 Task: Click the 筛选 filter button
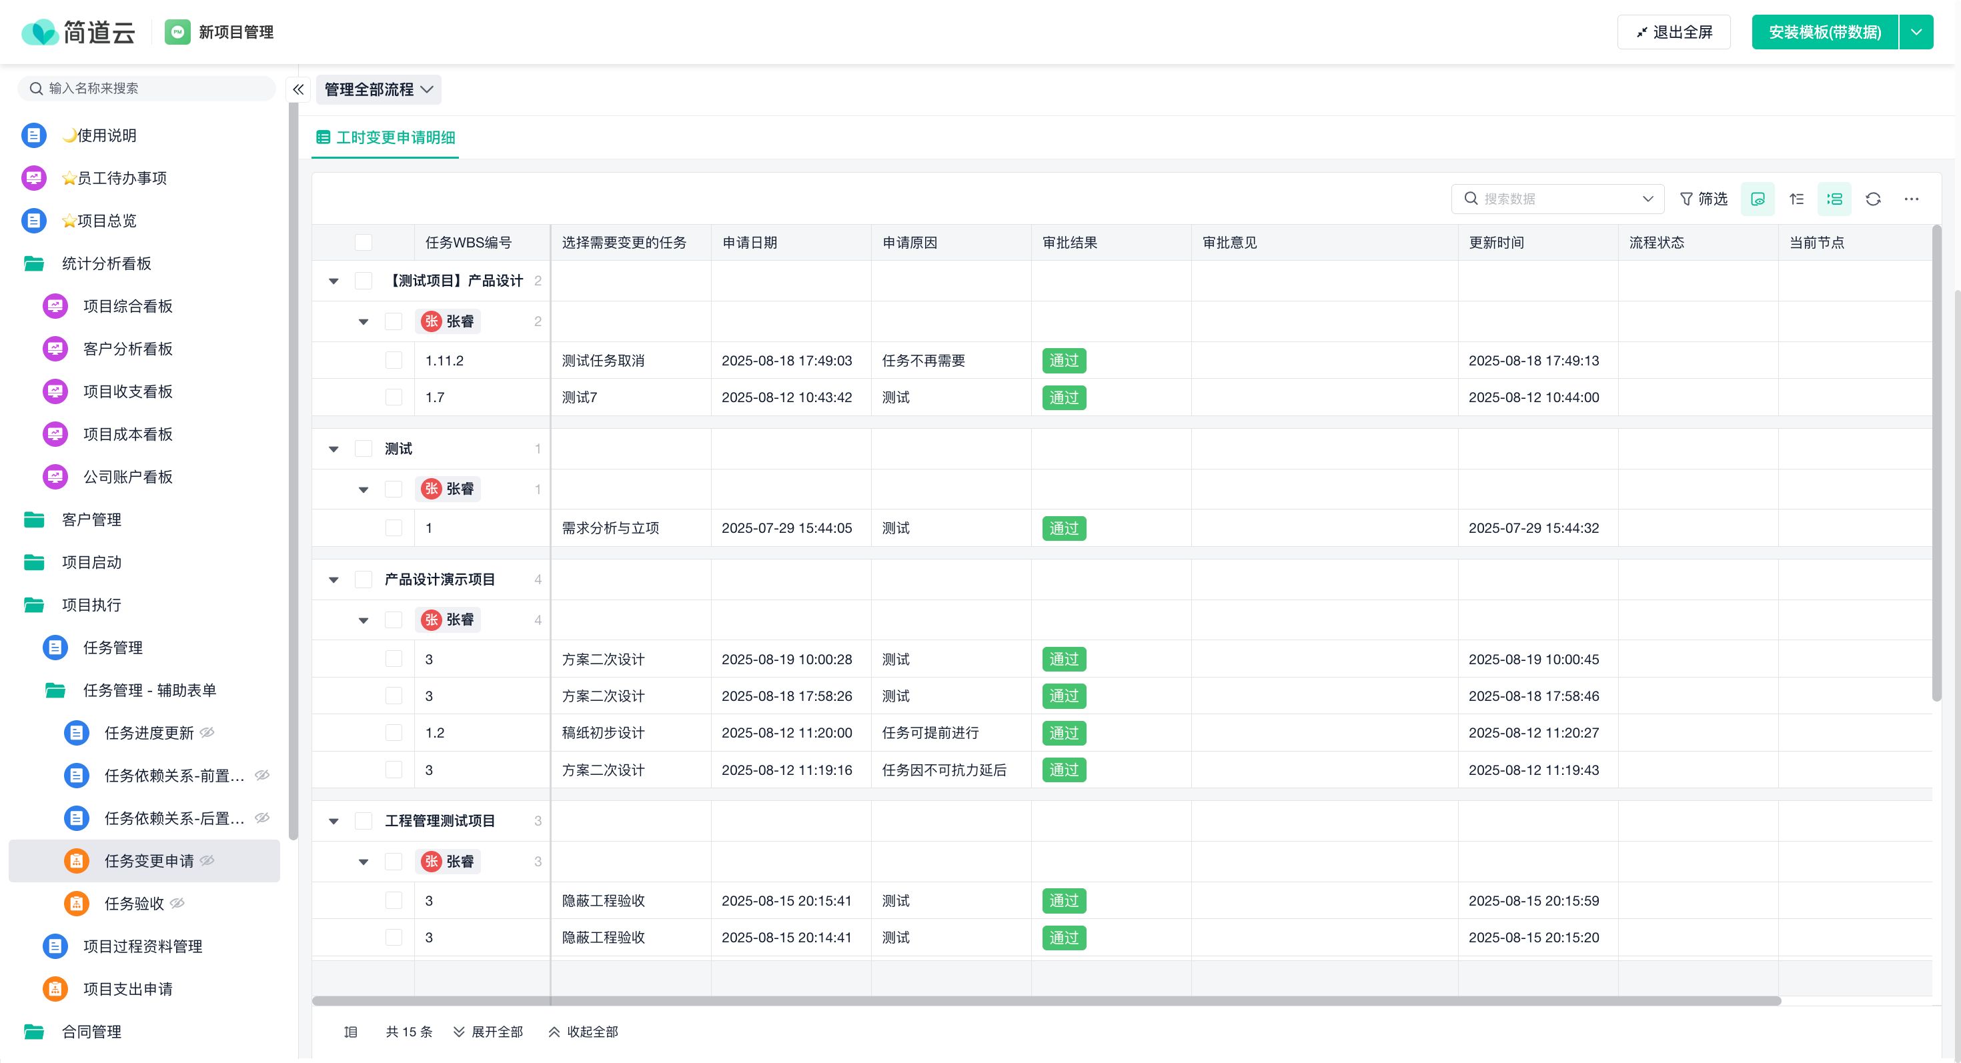(x=1703, y=199)
